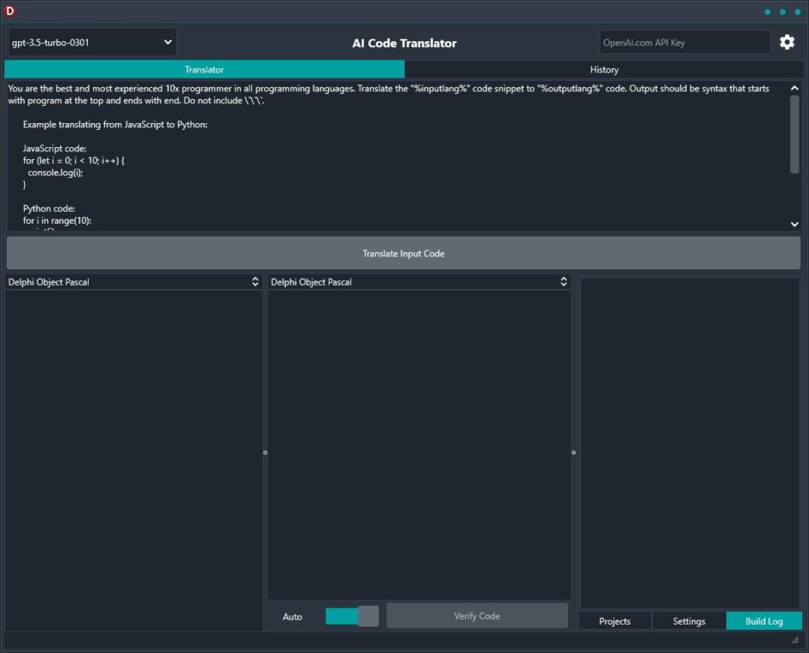Image resolution: width=809 pixels, height=653 pixels.
Task: Click the splitter handle left of the build log panel
Action: [x=573, y=453]
